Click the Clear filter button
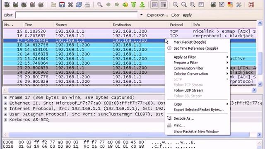The image size is (265, 149). pos(175,15)
